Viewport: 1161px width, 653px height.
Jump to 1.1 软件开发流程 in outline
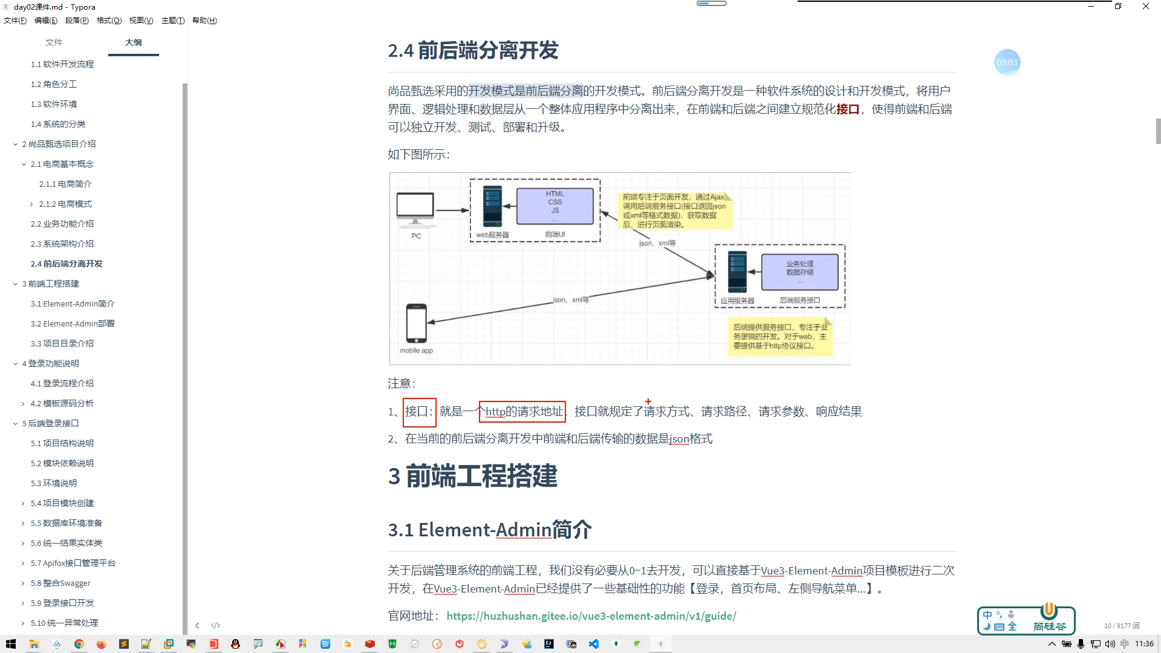62,64
